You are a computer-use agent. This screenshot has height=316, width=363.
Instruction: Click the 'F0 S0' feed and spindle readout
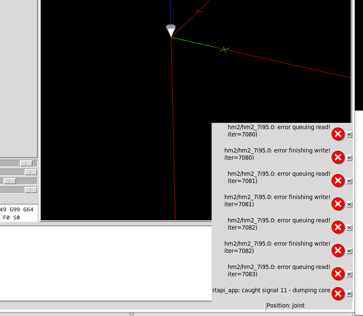11,218
